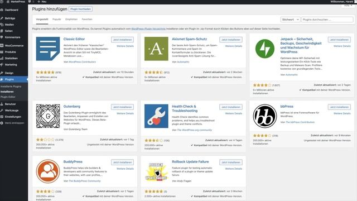Click the Beiträge pin icon
This screenshot has width=357, height=201.
[2, 18]
